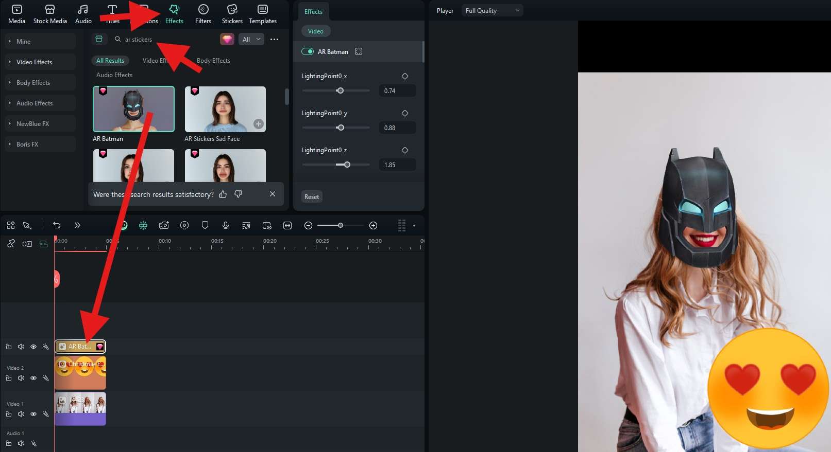The image size is (831, 452).
Task: Give thumbs down to search results
Action: click(239, 194)
